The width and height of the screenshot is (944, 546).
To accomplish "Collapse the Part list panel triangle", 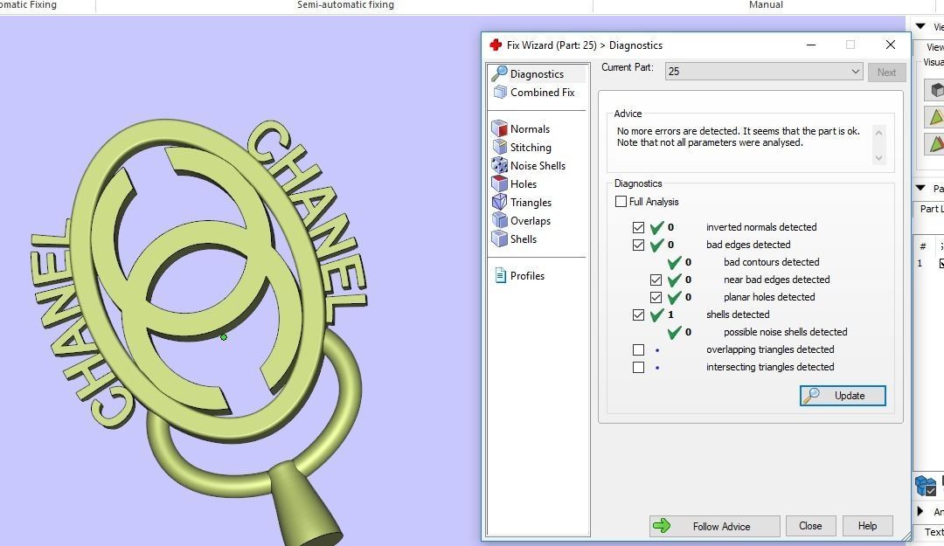I will 920,188.
